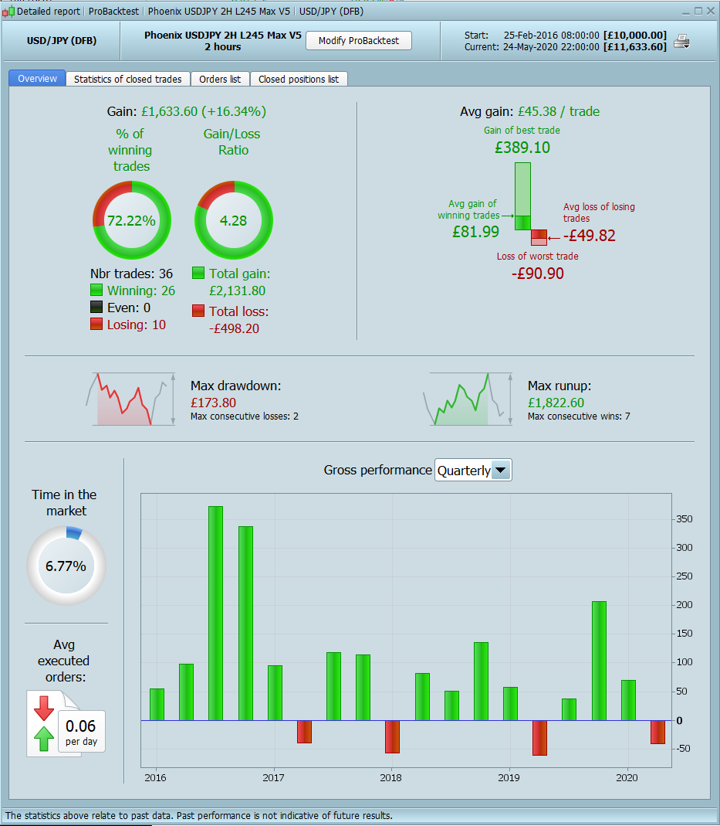The width and height of the screenshot is (720, 826).
Task: Click Max consecutive losses: 2 text
Action: [x=245, y=416]
